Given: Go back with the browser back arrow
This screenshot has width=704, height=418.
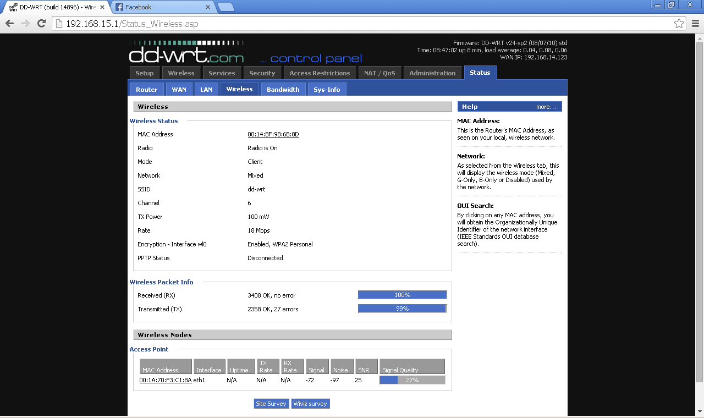Looking at the screenshot, I should [9, 24].
